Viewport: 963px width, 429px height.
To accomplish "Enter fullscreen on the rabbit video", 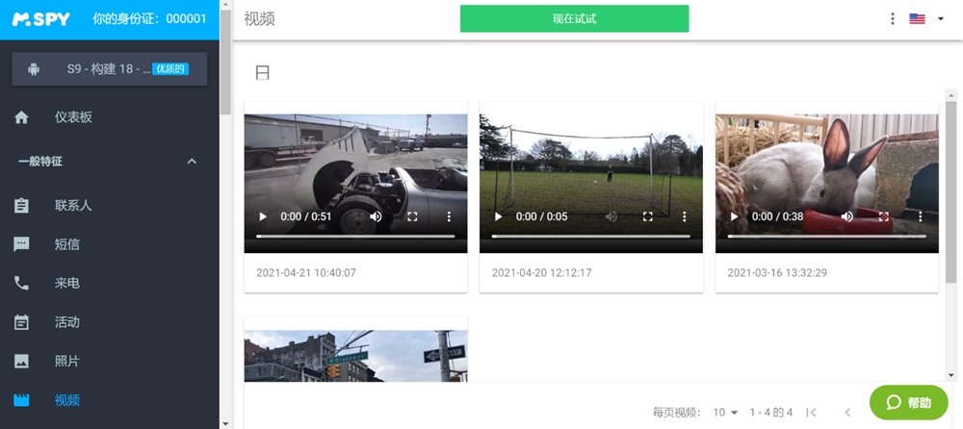I will [x=884, y=216].
